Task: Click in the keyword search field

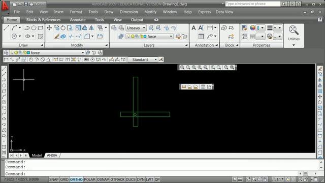Action: pos(253,4)
